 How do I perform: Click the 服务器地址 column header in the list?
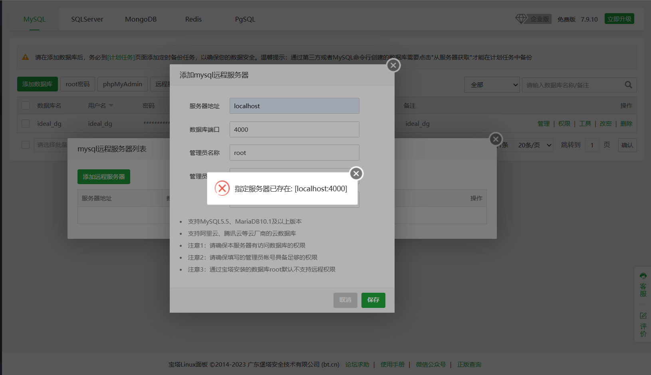click(x=97, y=198)
